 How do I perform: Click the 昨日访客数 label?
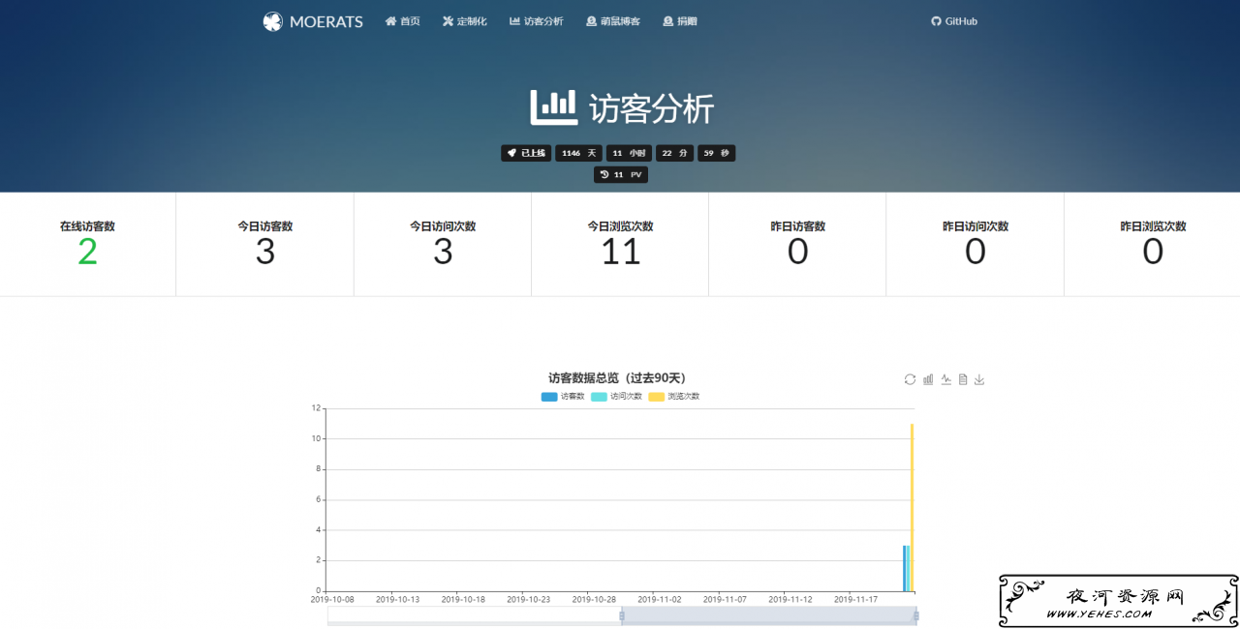click(798, 226)
